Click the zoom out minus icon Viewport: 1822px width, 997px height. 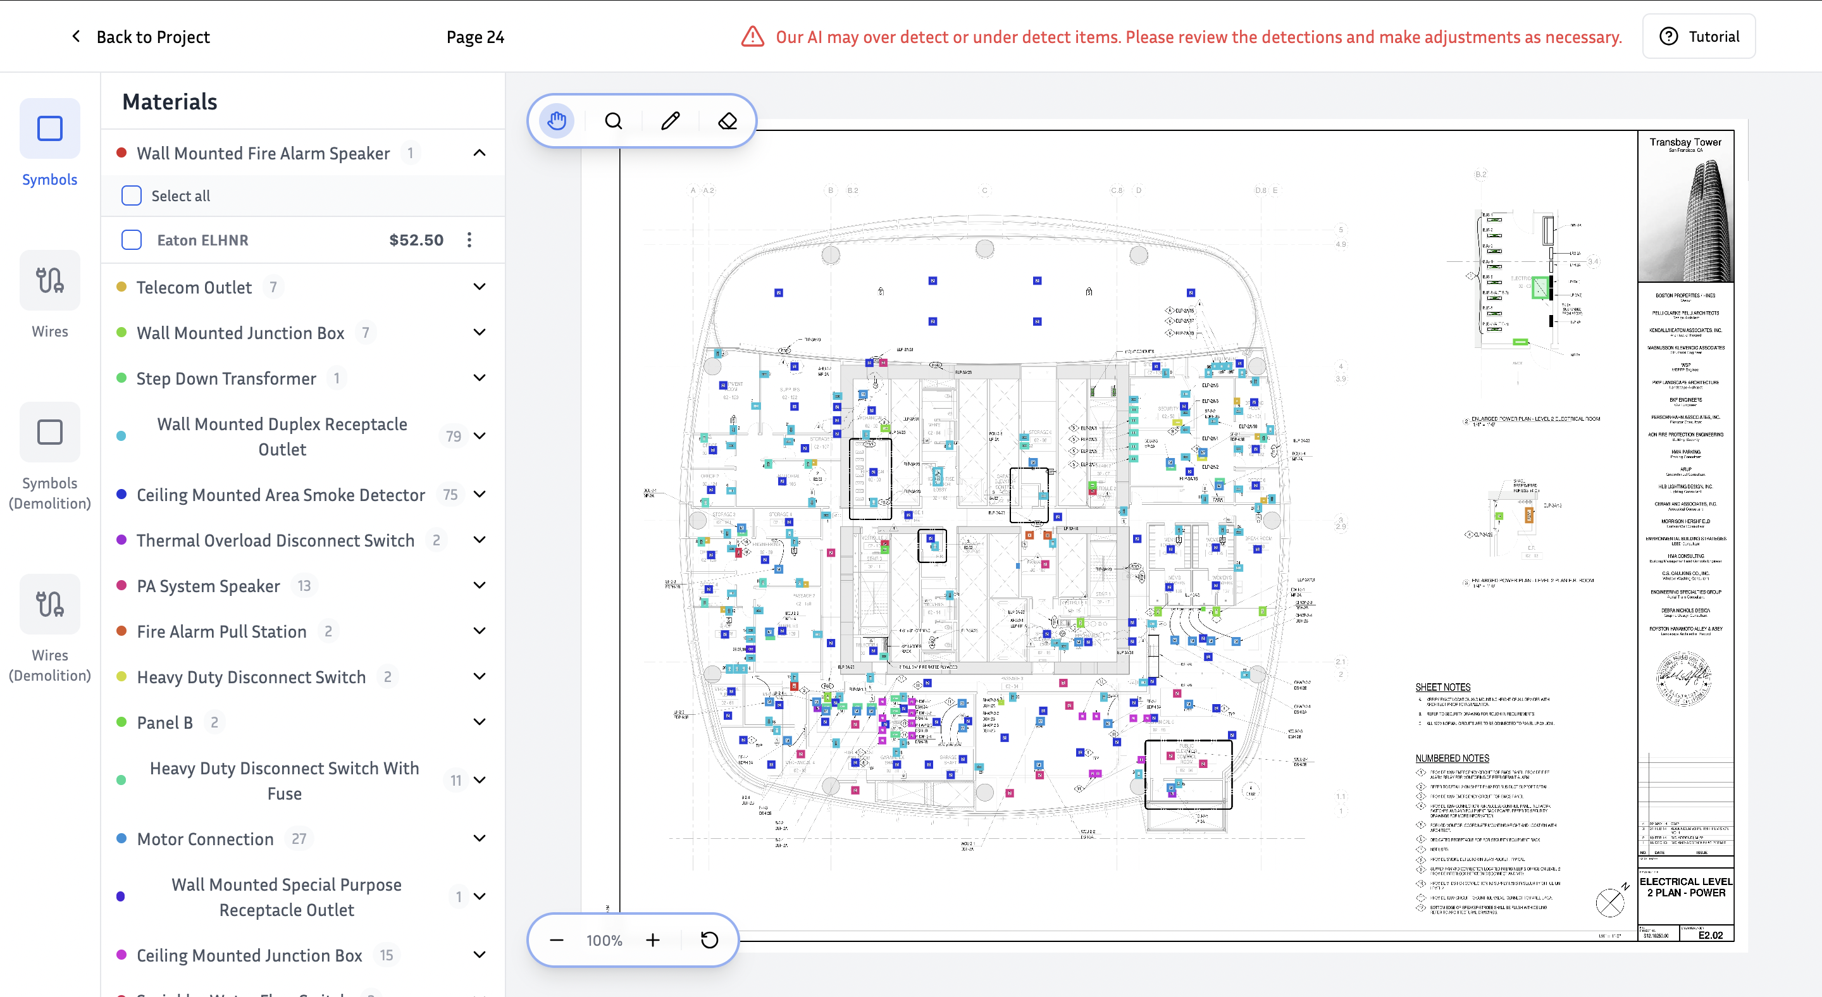click(x=557, y=939)
